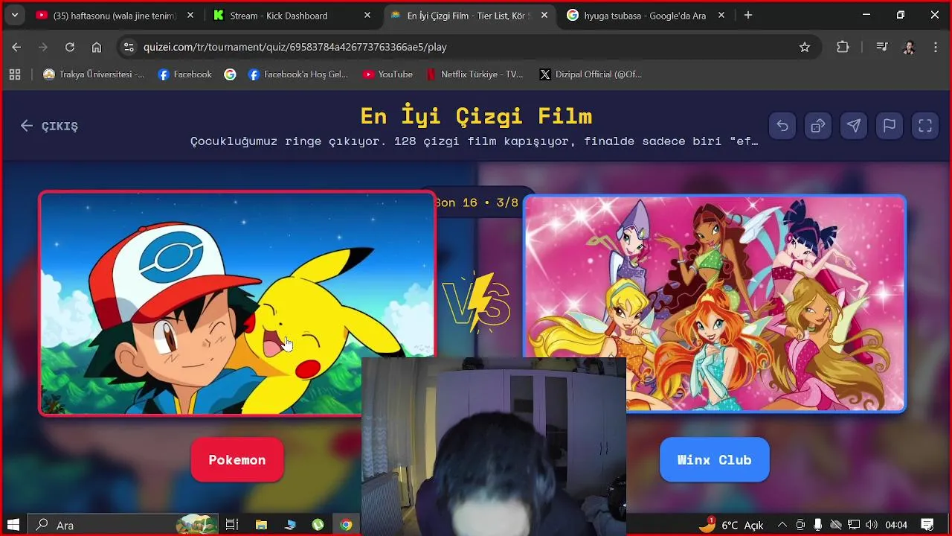Select the Winx Club fairies picture
Image resolution: width=952 pixels, height=536 pixels.
click(715, 304)
